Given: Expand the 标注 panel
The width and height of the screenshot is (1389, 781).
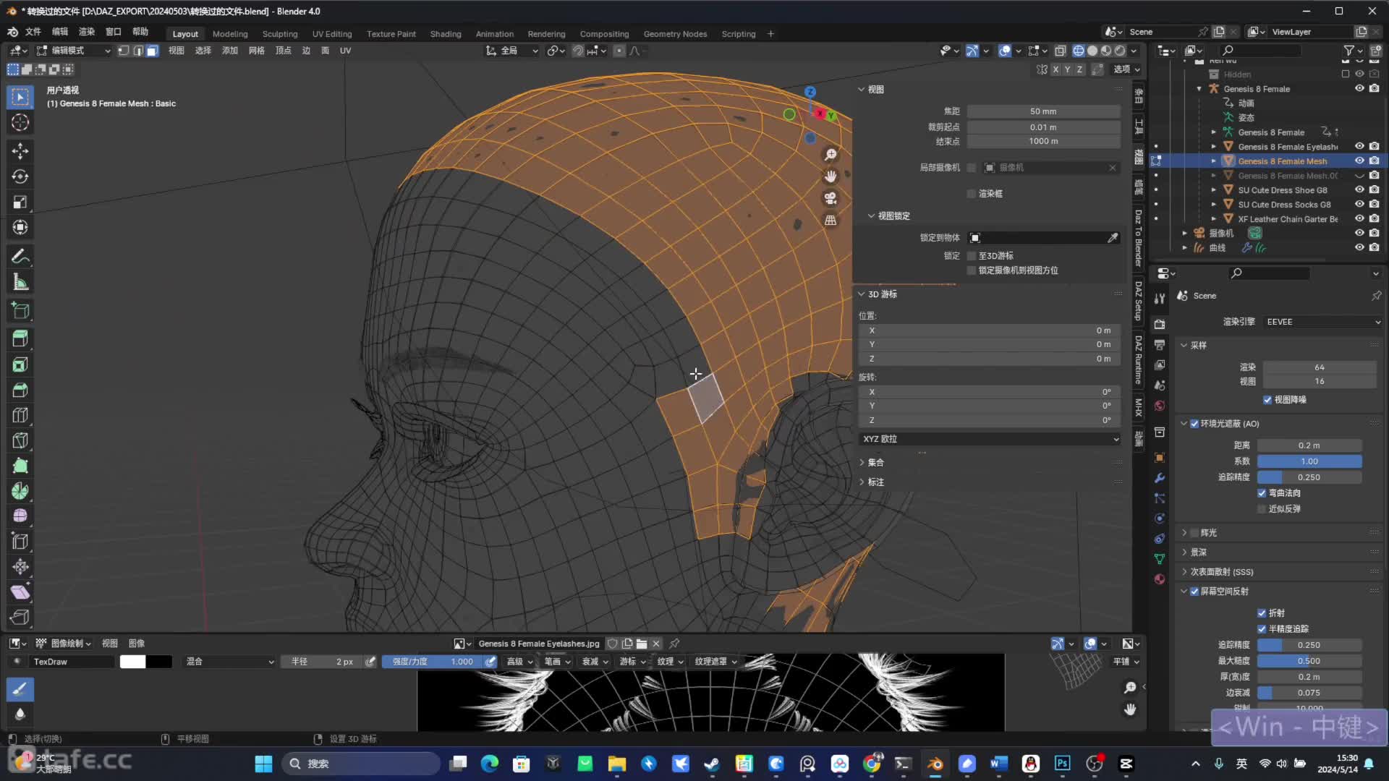Looking at the screenshot, I should (x=875, y=482).
